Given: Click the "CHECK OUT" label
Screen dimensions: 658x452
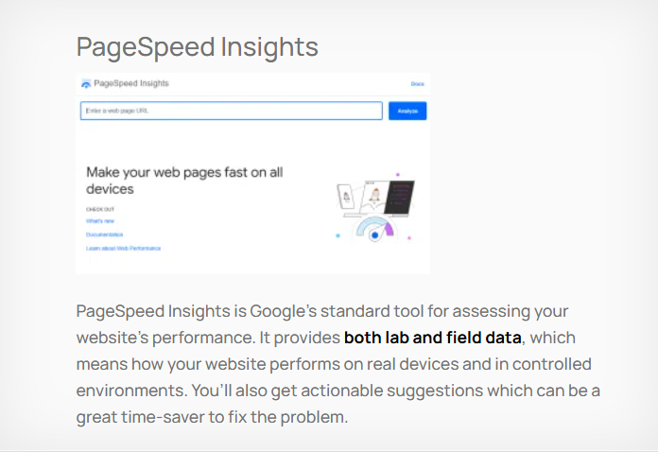Looking at the screenshot, I should [x=99, y=207].
